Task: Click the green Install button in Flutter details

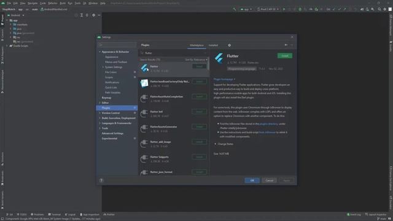Action: [285, 56]
